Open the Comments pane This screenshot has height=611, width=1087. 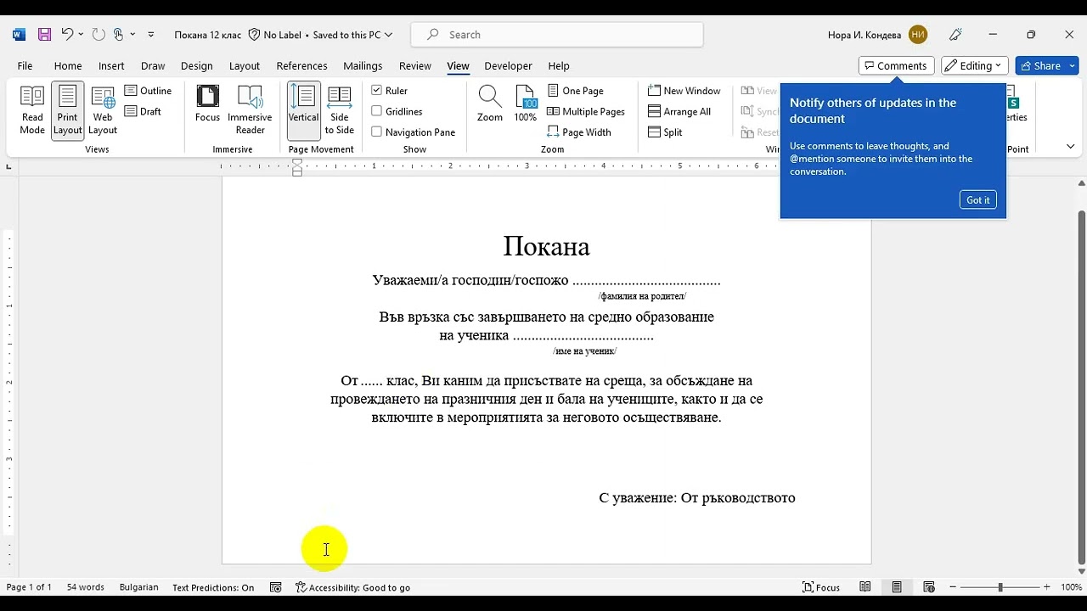(x=896, y=65)
